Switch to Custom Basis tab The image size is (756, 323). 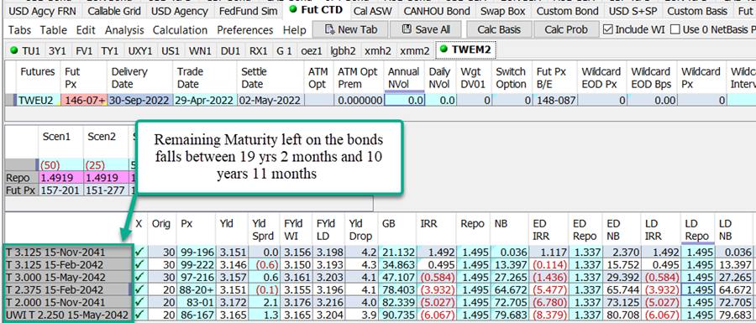(696, 11)
